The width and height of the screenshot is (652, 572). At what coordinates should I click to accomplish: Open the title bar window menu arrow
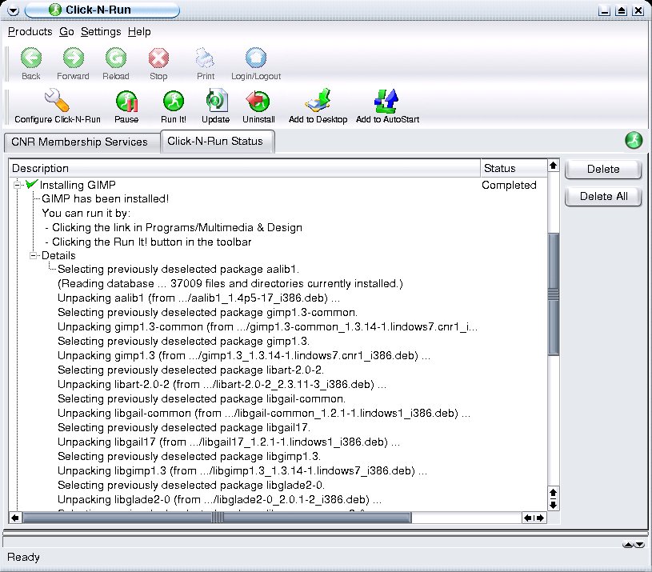[14, 10]
